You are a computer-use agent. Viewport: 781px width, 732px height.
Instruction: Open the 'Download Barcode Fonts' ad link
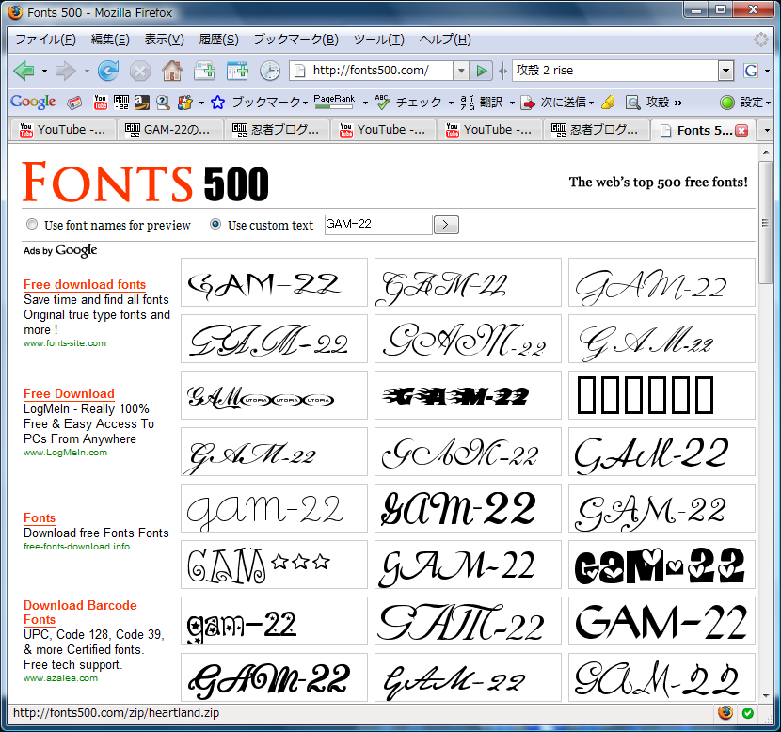click(80, 613)
